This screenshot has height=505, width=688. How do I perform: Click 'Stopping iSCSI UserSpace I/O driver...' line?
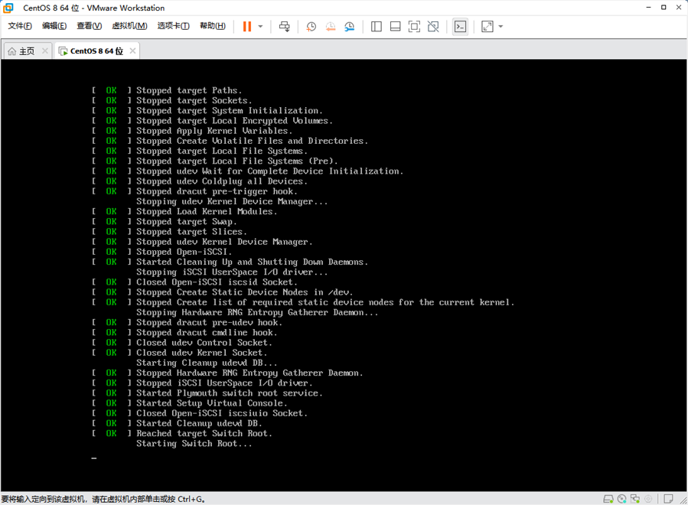(x=232, y=272)
